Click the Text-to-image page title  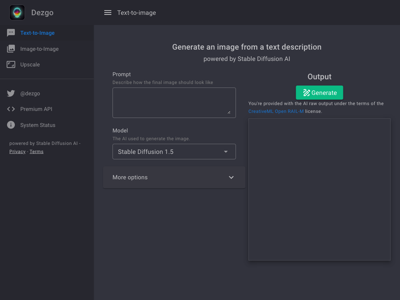(136, 12)
